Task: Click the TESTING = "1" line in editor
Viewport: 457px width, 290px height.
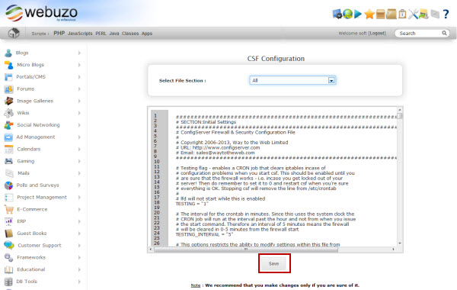Action: pyautogui.click(x=192, y=204)
